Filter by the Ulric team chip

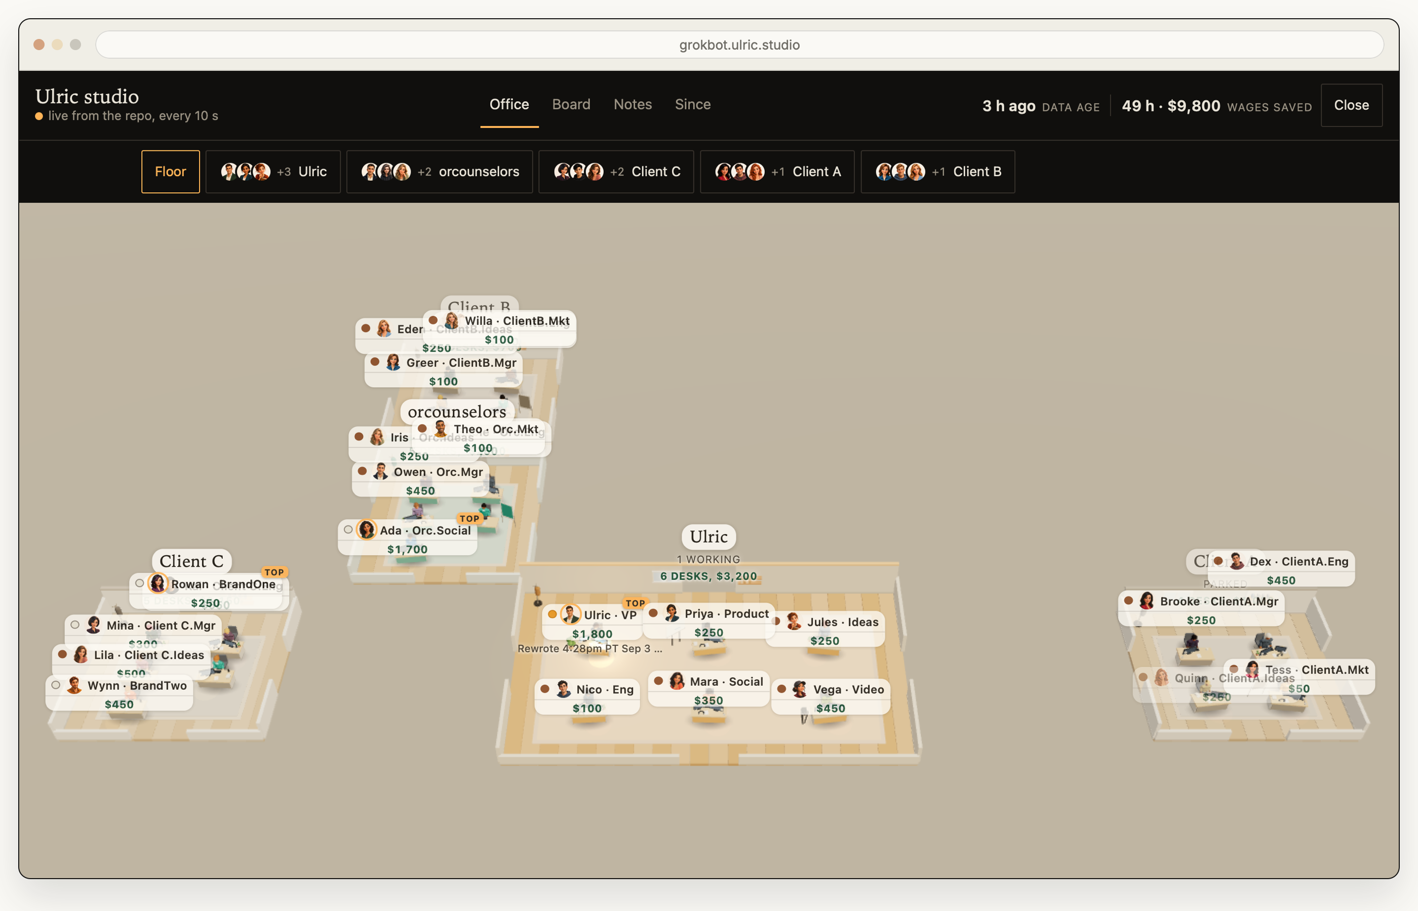click(x=273, y=172)
